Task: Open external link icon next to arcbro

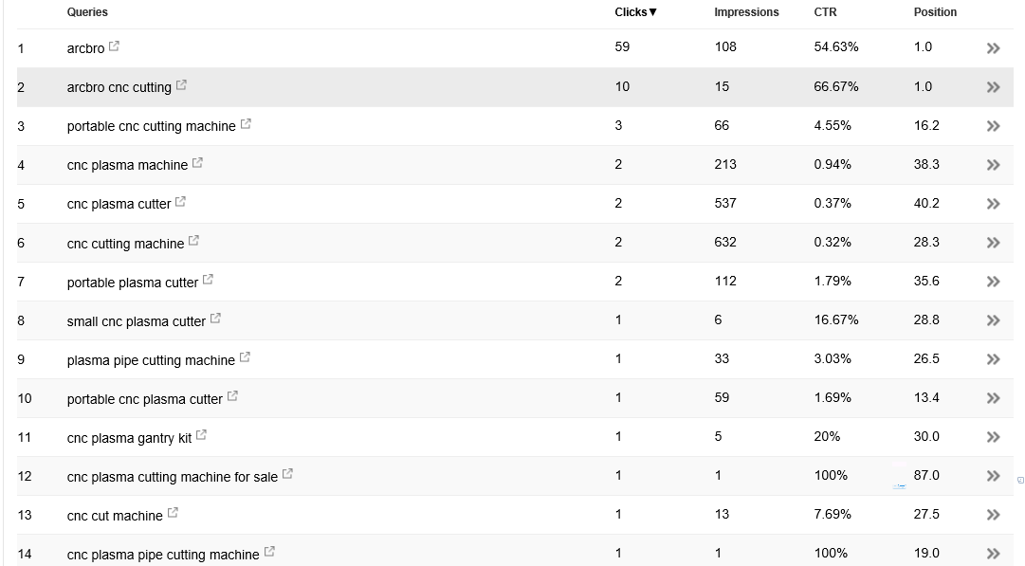Action: click(115, 46)
